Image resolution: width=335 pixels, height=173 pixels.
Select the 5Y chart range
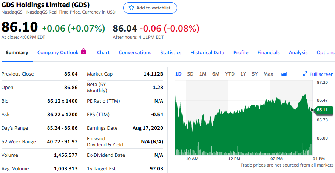click(x=255, y=74)
